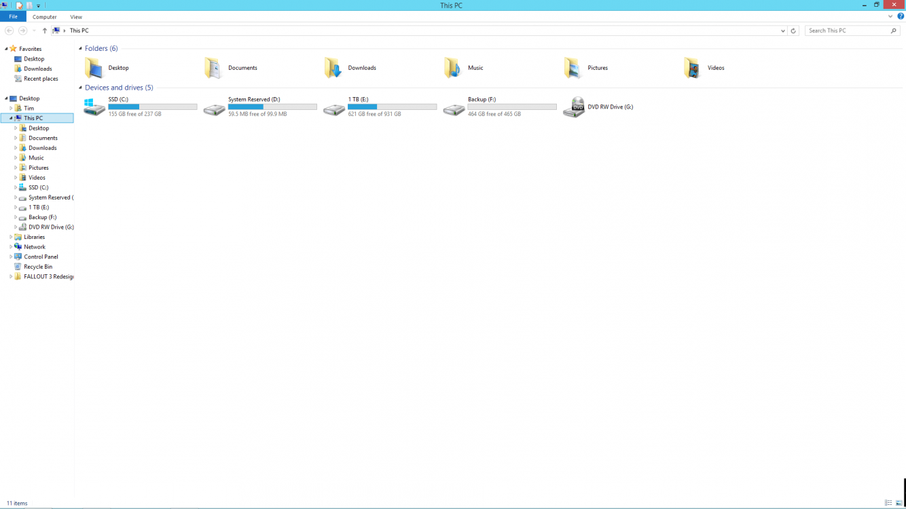Expand the Network tree node arrow
Viewport: 906px width, 509px height.
[11, 247]
